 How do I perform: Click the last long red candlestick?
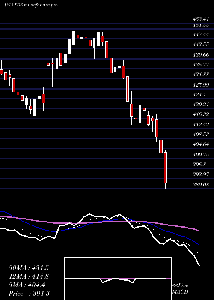[x=166, y=168]
